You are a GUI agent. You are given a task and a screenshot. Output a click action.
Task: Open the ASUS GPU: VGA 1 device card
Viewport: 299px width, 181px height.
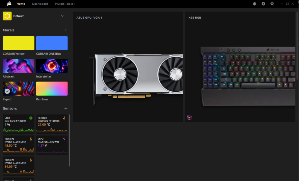click(128, 67)
